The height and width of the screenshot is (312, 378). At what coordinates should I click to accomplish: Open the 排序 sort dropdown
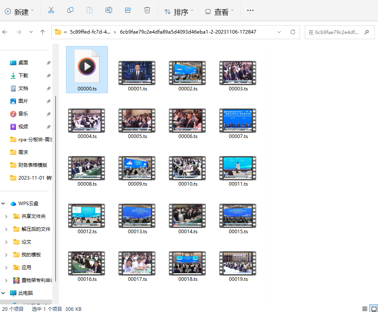click(179, 12)
